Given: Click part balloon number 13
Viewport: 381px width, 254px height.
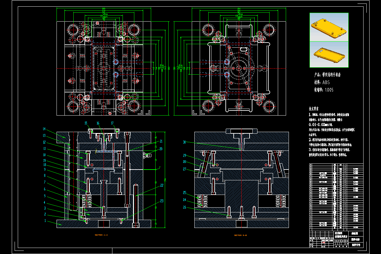Looking at the screenshot, I should [44, 136].
